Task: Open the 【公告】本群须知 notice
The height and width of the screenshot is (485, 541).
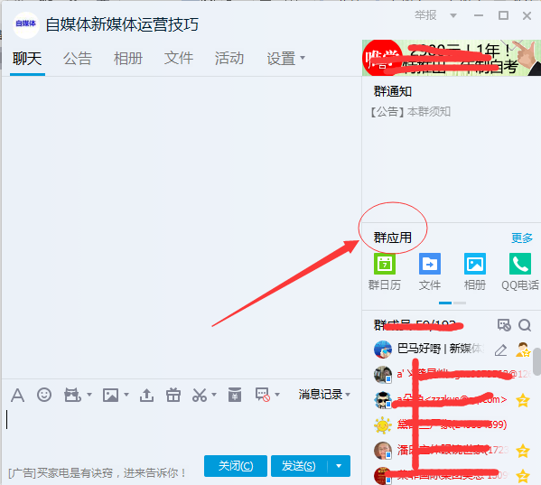Action: click(x=410, y=112)
